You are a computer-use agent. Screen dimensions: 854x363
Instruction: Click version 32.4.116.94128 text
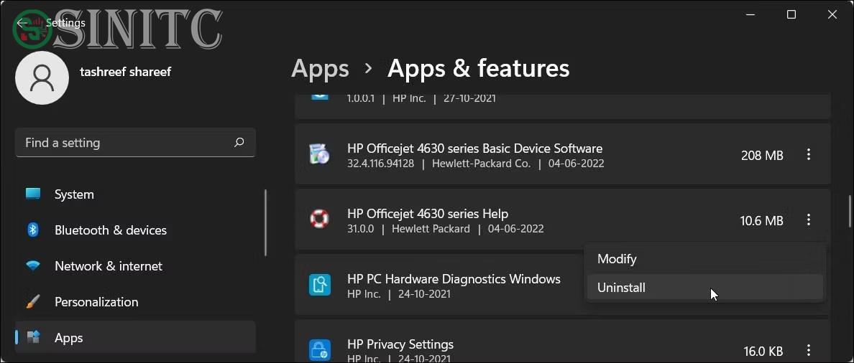(x=381, y=164)
